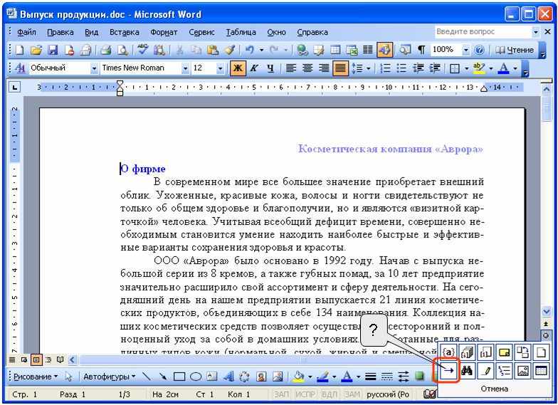Draw a rectangle shape

[x=179, y=377]
